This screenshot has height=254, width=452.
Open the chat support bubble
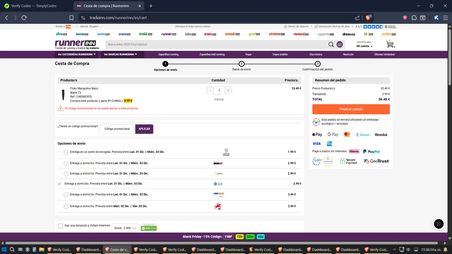438,224
